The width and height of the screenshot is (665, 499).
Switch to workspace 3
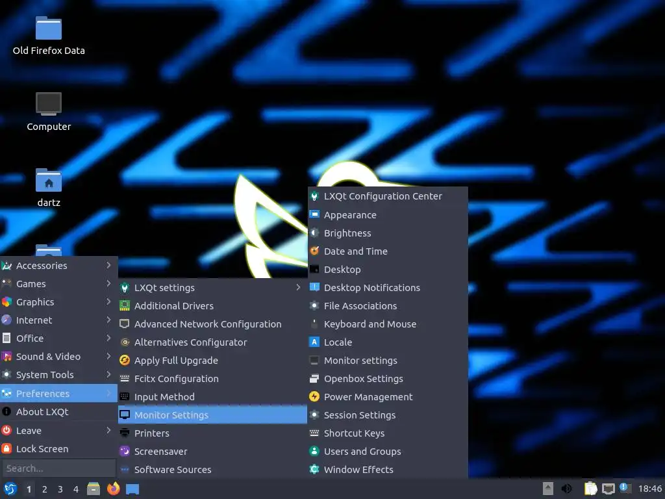[60, 489]
